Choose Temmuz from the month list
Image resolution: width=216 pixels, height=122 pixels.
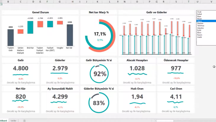click(206, 26)
